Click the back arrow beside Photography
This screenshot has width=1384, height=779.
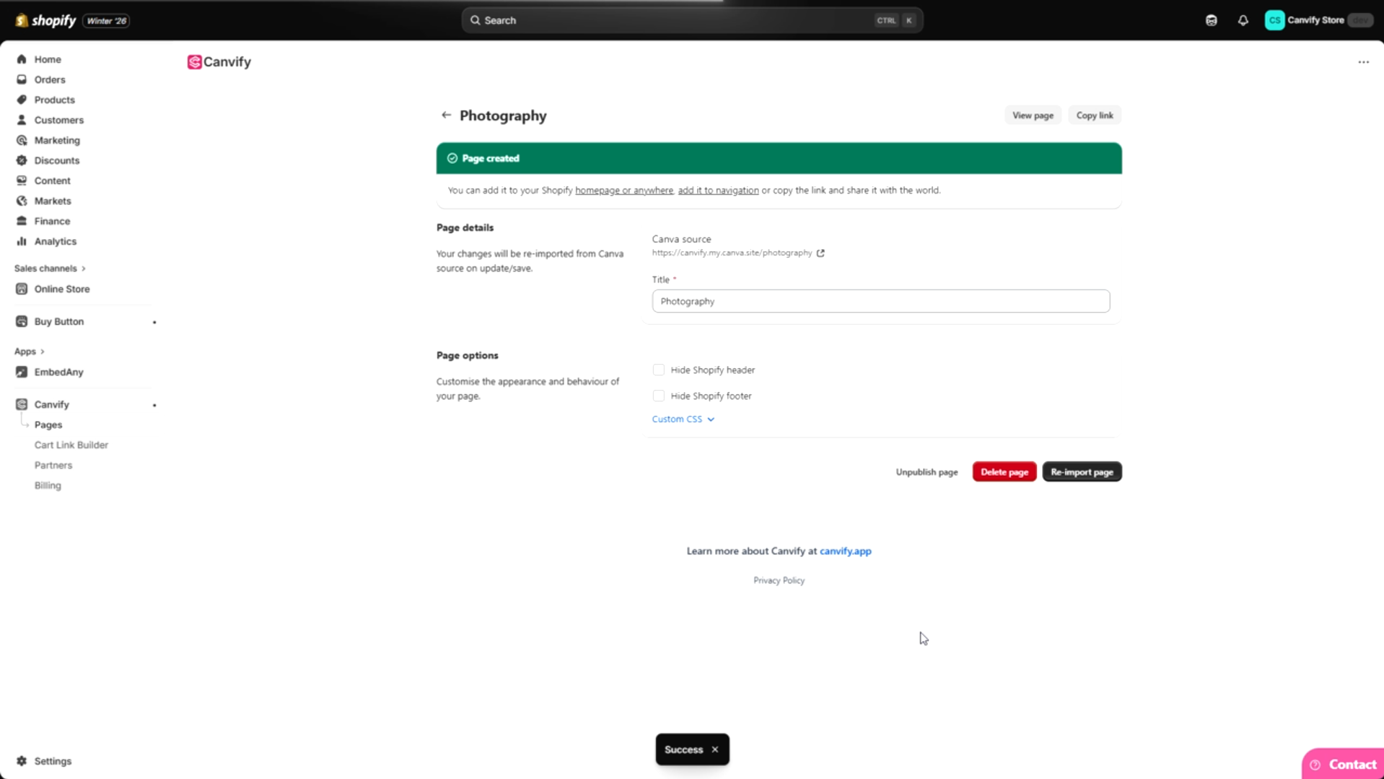[446, 116]
